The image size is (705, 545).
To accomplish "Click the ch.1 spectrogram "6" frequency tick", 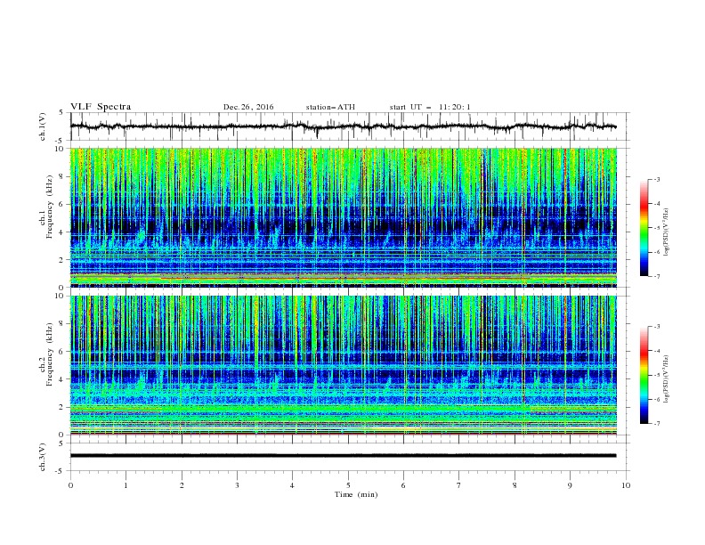I will [61, 204].
